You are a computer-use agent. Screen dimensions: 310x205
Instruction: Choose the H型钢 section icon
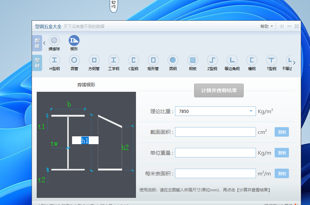54,60
